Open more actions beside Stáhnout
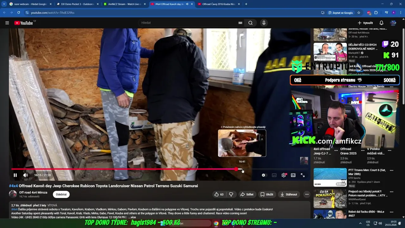Image resolution: width=405 pixels, height=228 pixels. coord(307,194)
